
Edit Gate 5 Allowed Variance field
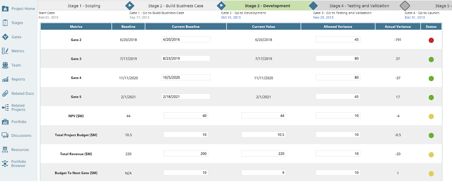point(338,97)
